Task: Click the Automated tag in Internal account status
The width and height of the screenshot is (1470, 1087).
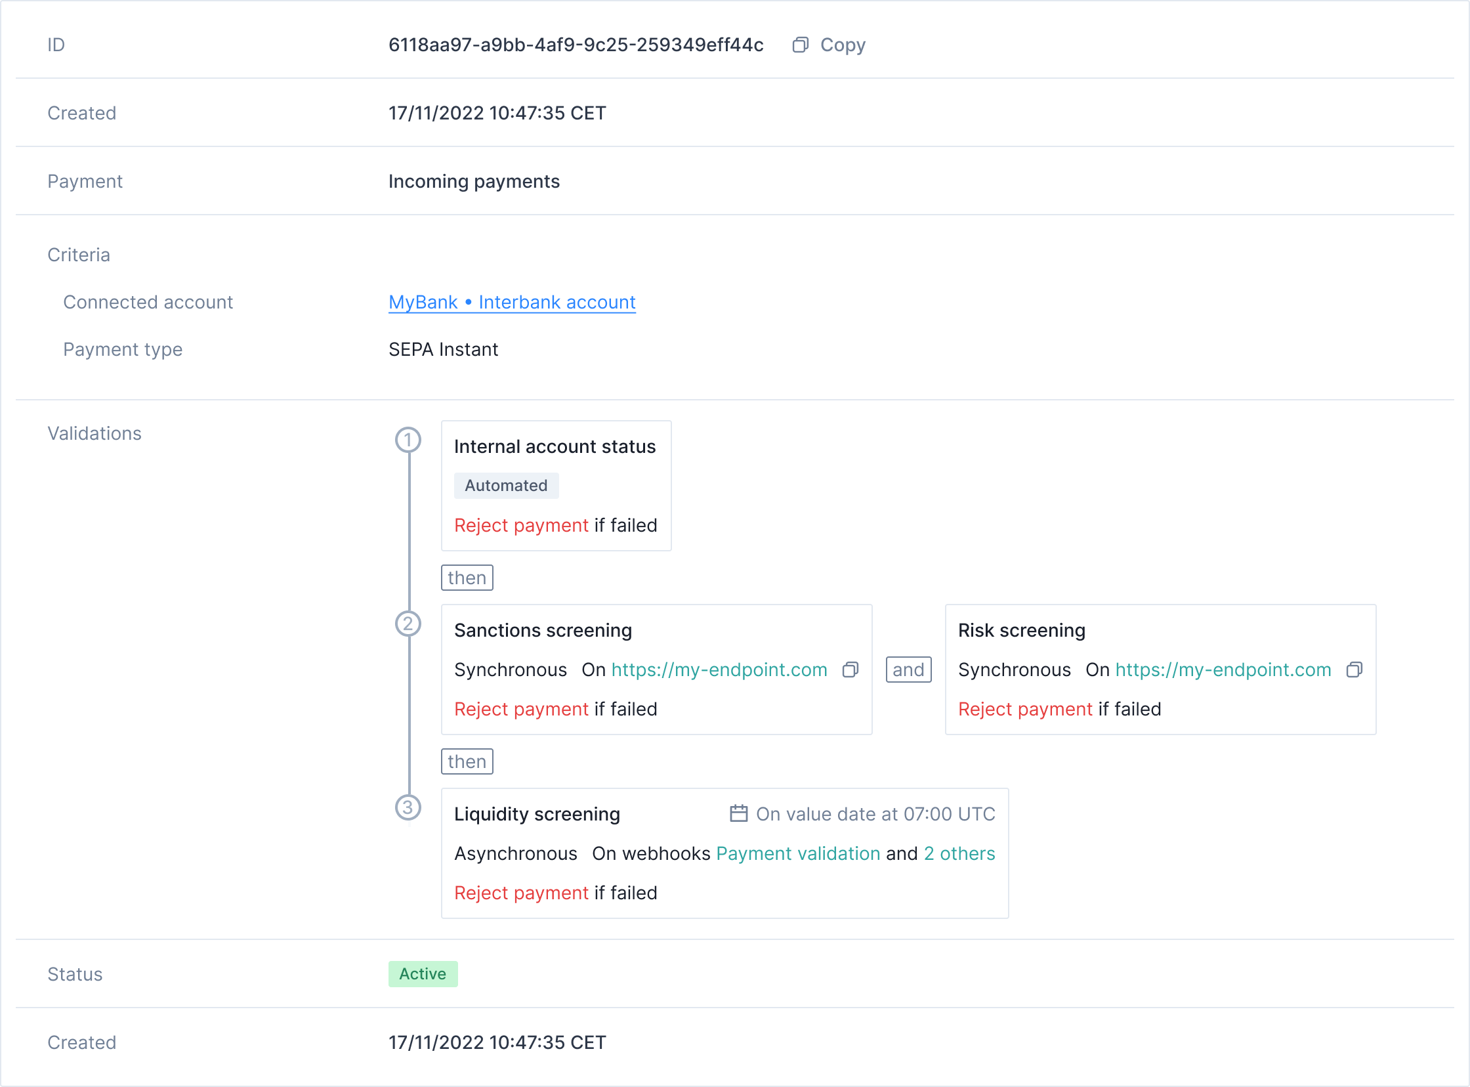Action: pyautogui.click(x=506, y=486)
